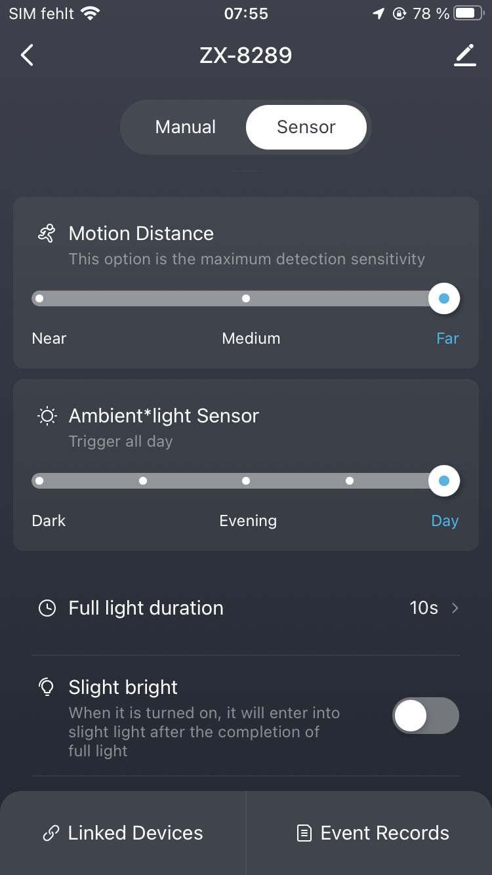Tap the battery indicator in status bar
The width and height of the screenshot is (492, 875).
[x=468, y=13]
